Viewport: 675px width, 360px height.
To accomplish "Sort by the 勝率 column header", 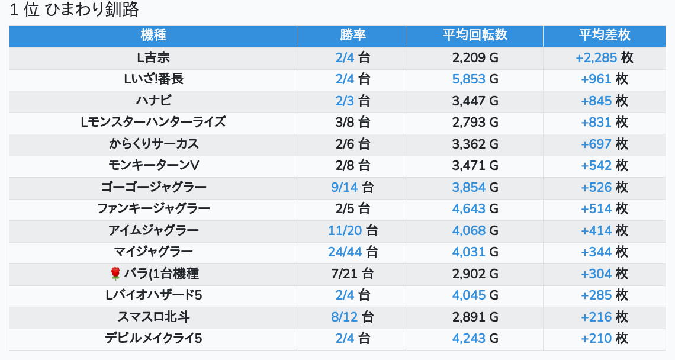I will click(352, 36).
